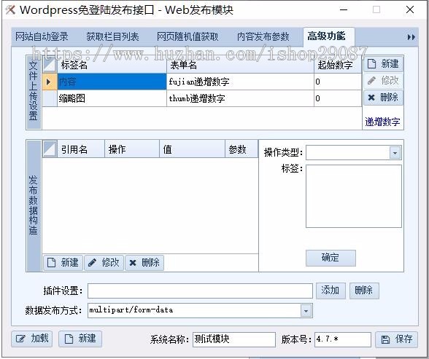The image size is (429, 359).
Task: Select the 内容 tag row cell
Action: (112, 82)
